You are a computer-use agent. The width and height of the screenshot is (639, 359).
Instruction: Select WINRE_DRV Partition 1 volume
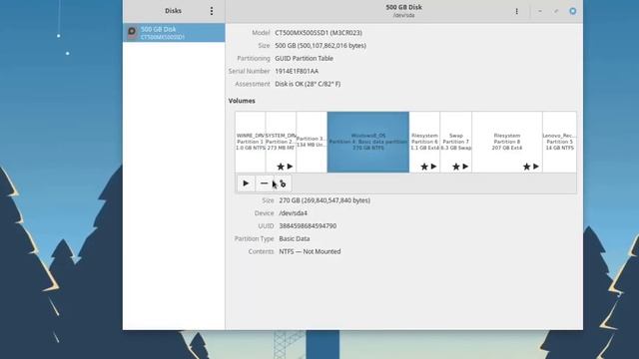point(251,142)
